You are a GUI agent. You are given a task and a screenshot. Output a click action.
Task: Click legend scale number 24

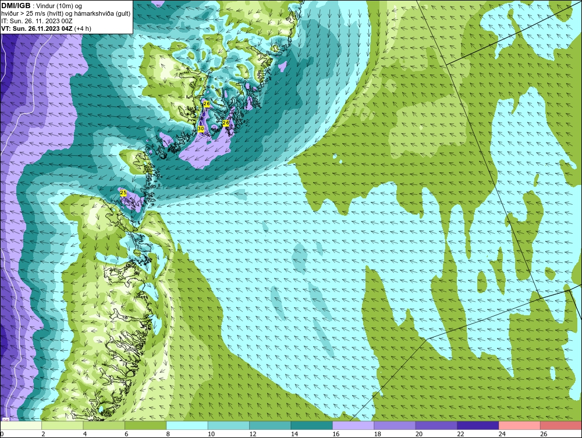[x=502, y=434]
